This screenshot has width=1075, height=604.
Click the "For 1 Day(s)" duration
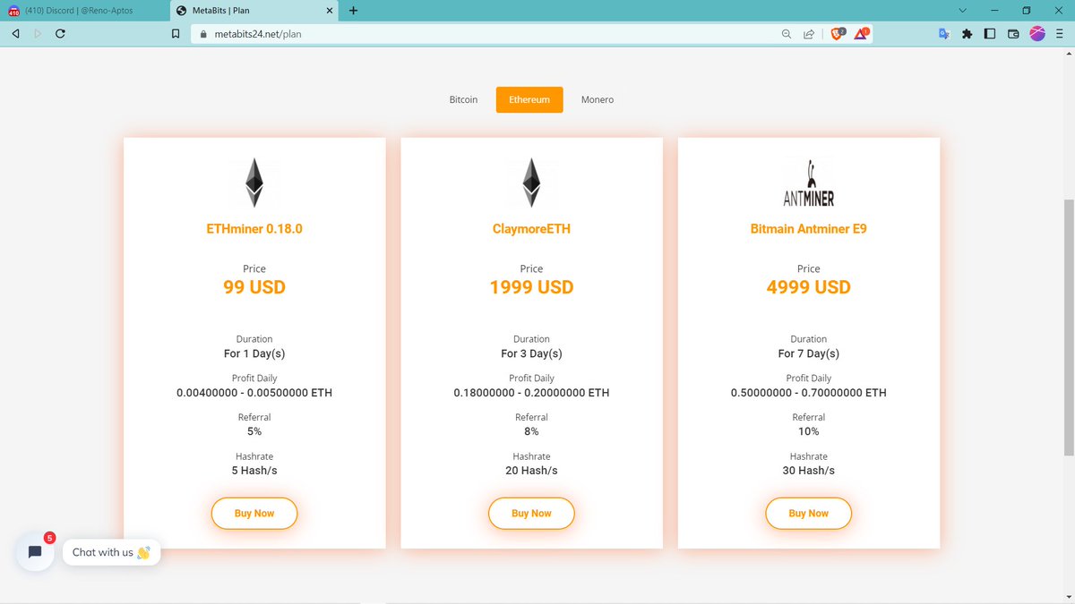tap(254, 353)
